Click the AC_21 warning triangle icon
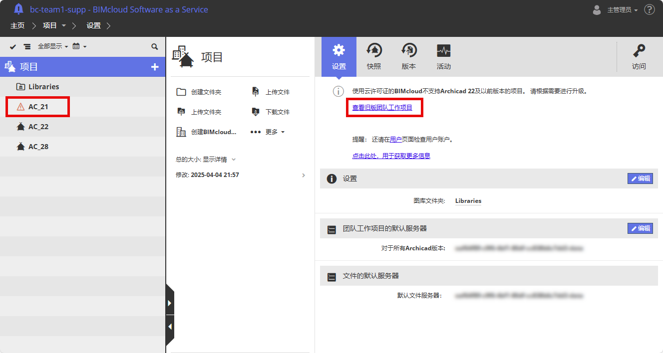Image resolution: width=663 pixels, height=353 pixels. point(20,107)
